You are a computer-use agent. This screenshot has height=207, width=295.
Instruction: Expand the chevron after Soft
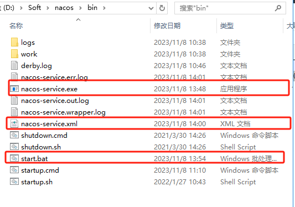point(48,8)
